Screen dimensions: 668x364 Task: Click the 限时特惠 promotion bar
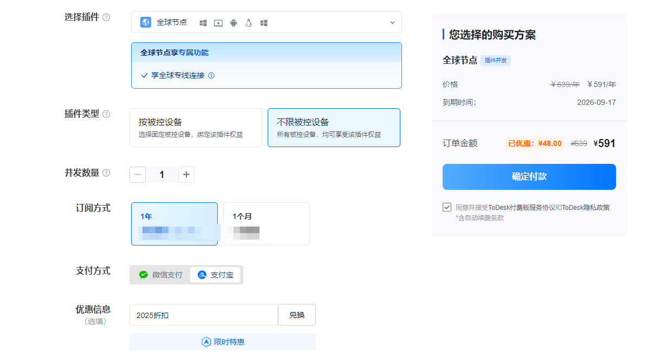click(x=223, y=342)
